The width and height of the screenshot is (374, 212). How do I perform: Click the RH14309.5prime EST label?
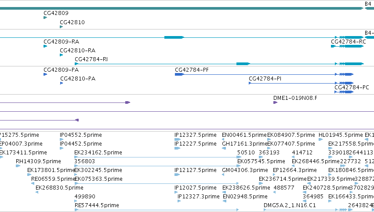point(38,161)
